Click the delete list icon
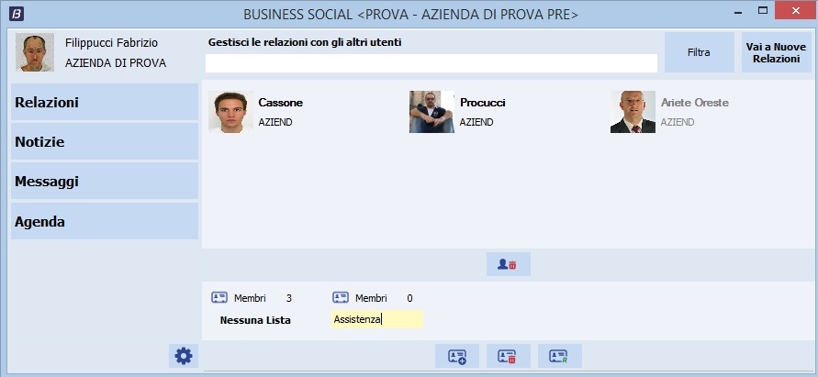This screenshot has height=377, width=818. click(x=508, y=356)
